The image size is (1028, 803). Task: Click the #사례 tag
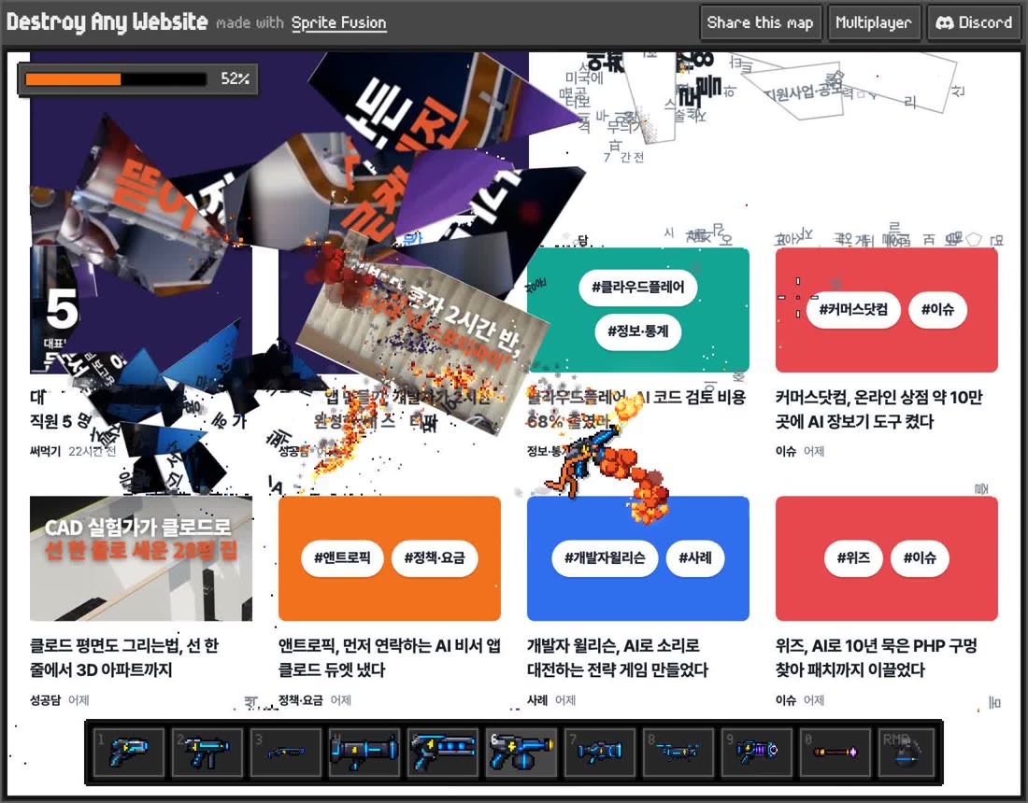point(695,558)
